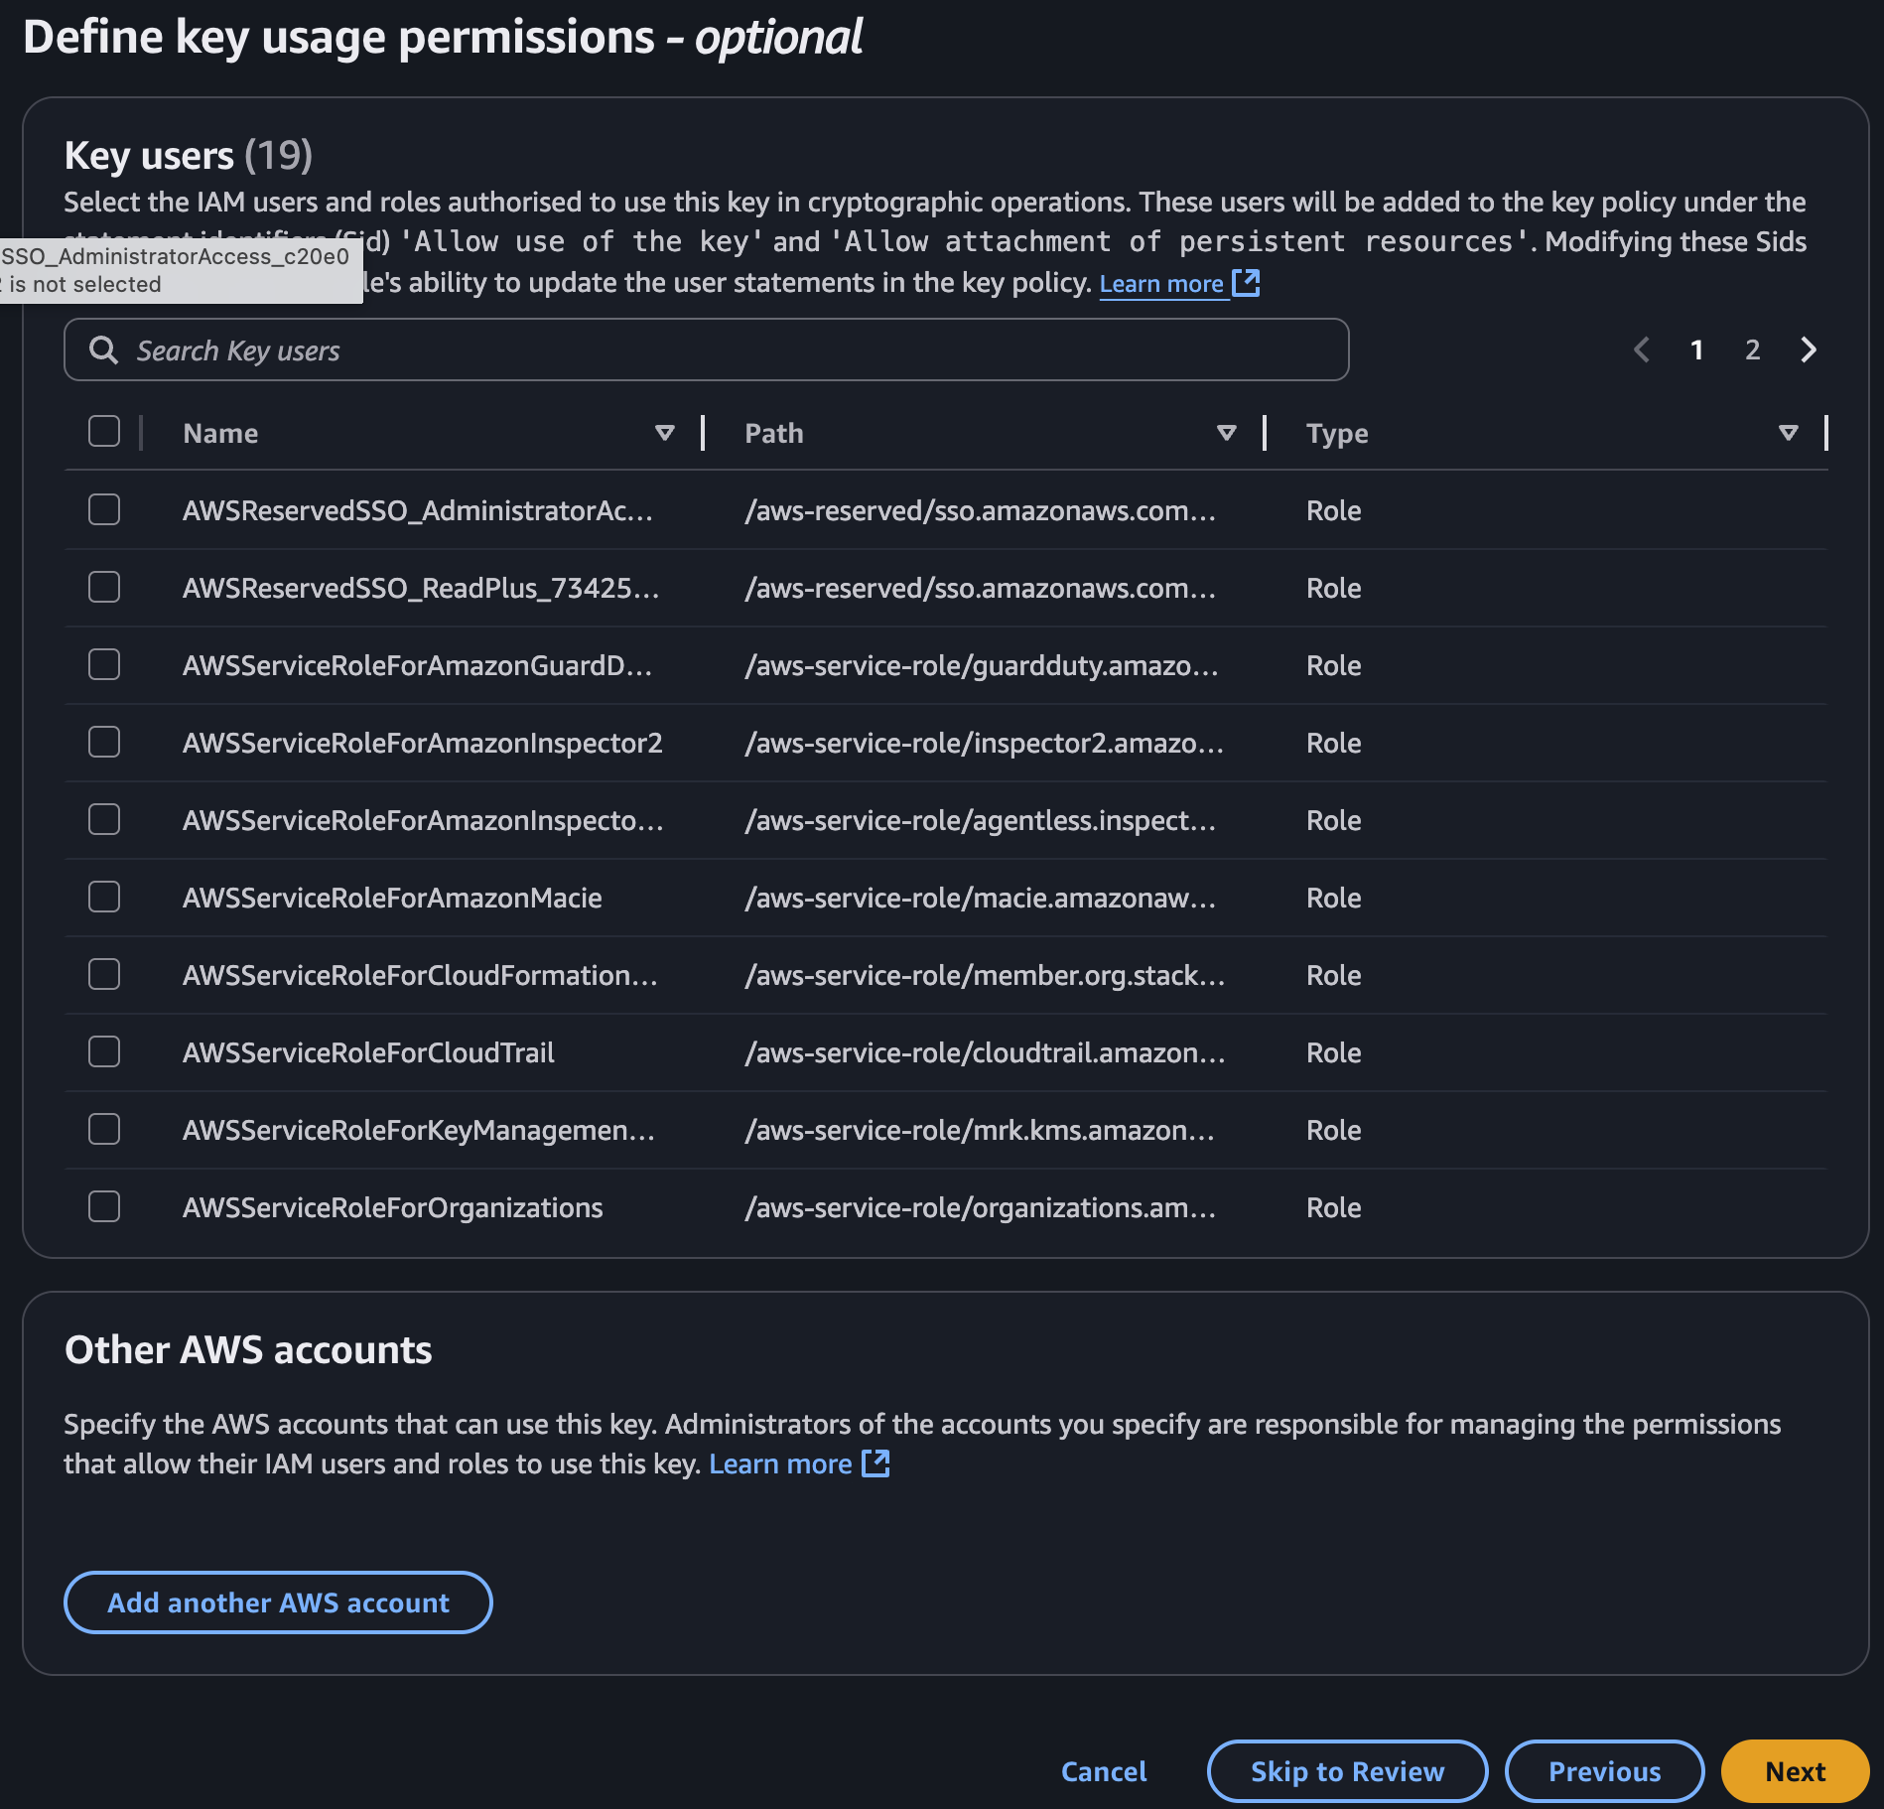Click path /aws-service-role/cloudtrail.amazon...
The width and height of the screenshot is (1884, 1809).
pos(985,1052)
